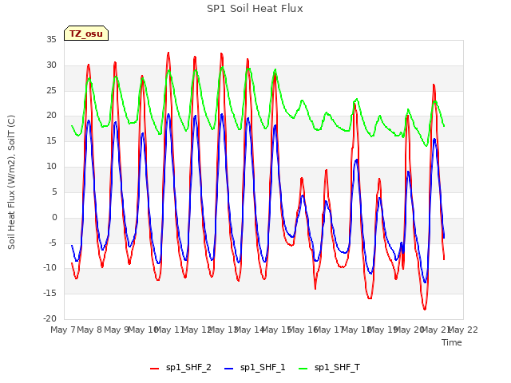
Task: Click the May 8 x-axis tick label
Action: (x=89, y=330)
